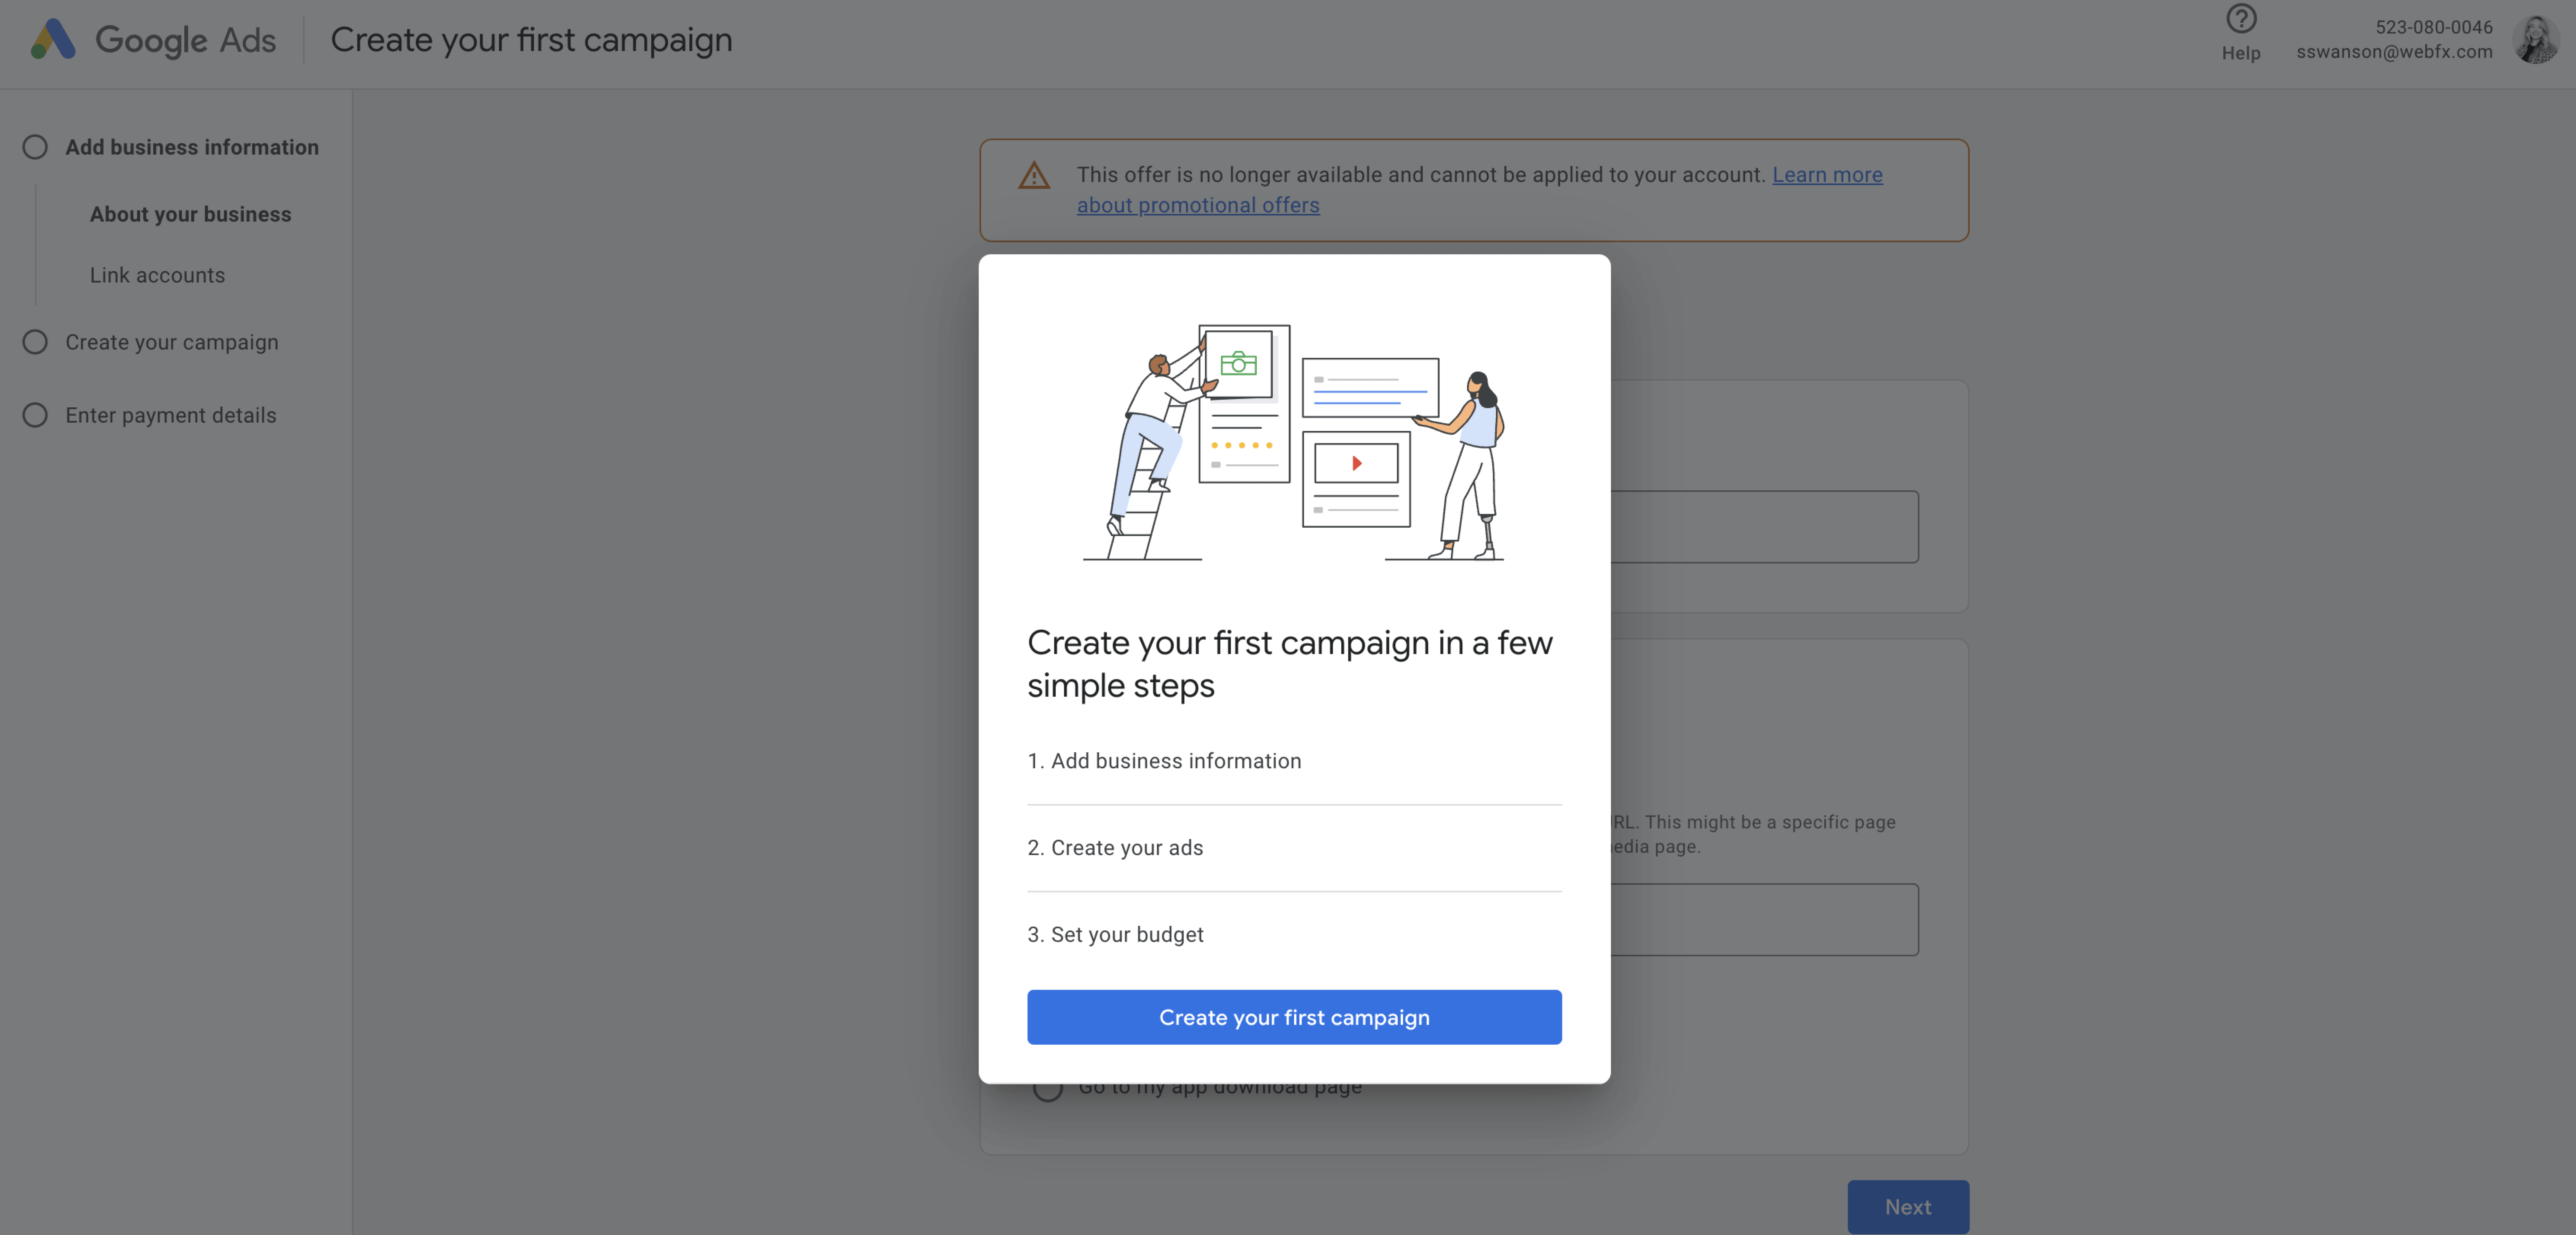
Task: Open the Link accounts section
Action: (x=157, y=275)
